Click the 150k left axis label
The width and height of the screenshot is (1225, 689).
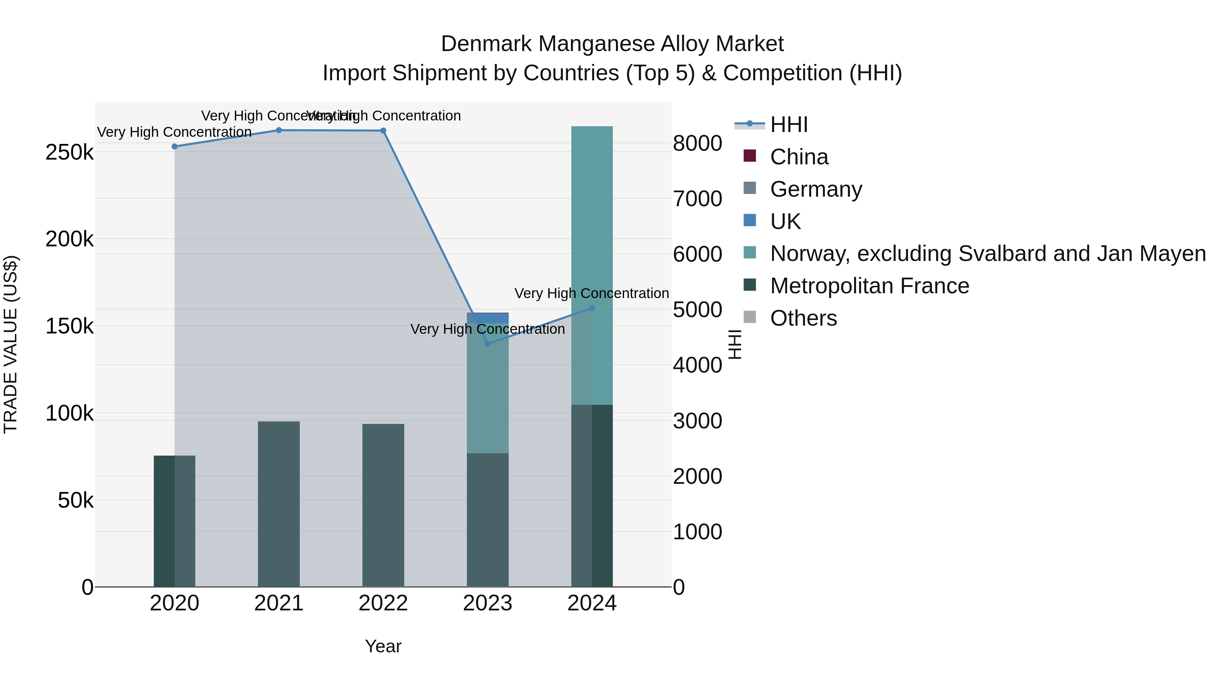(70, 326)
